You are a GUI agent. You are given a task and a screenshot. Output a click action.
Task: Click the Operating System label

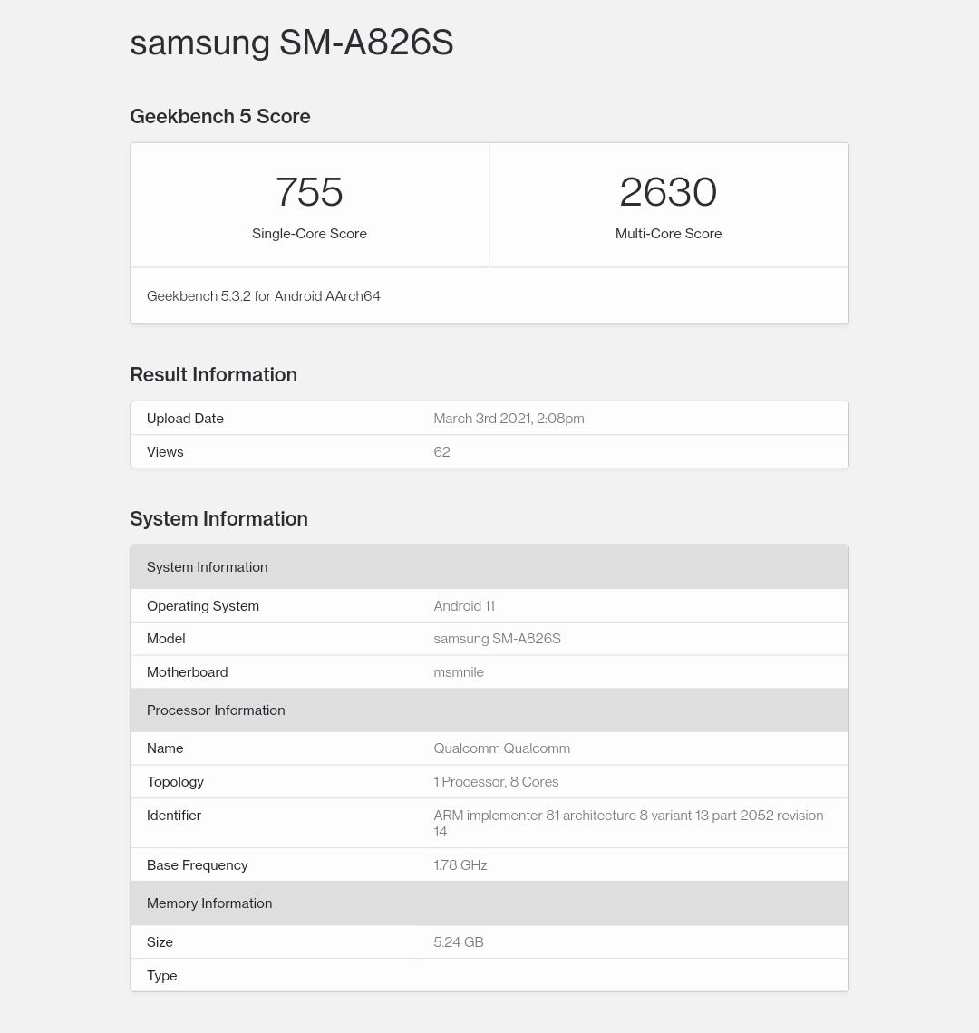pos(203,606)
